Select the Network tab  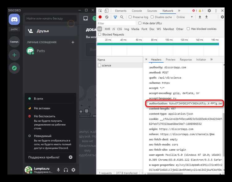click(x=168, y=11)
